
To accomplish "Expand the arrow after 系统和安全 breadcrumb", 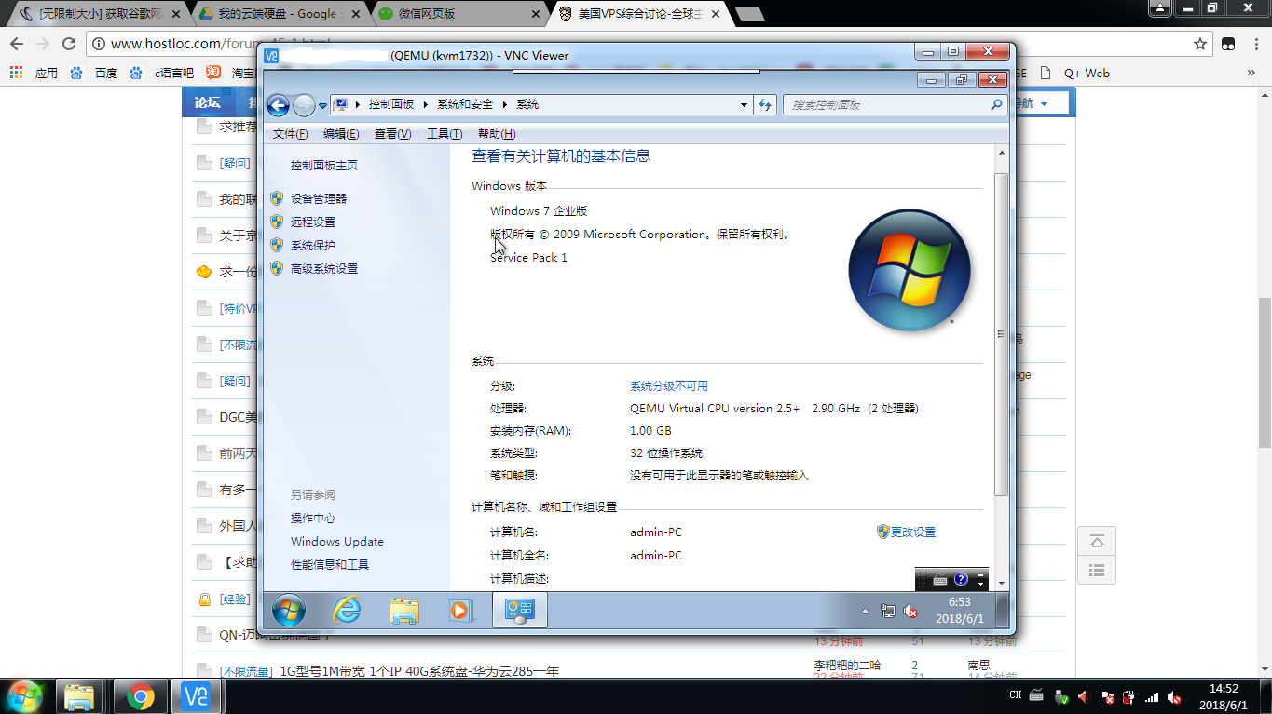I will (x=505, y=105).
